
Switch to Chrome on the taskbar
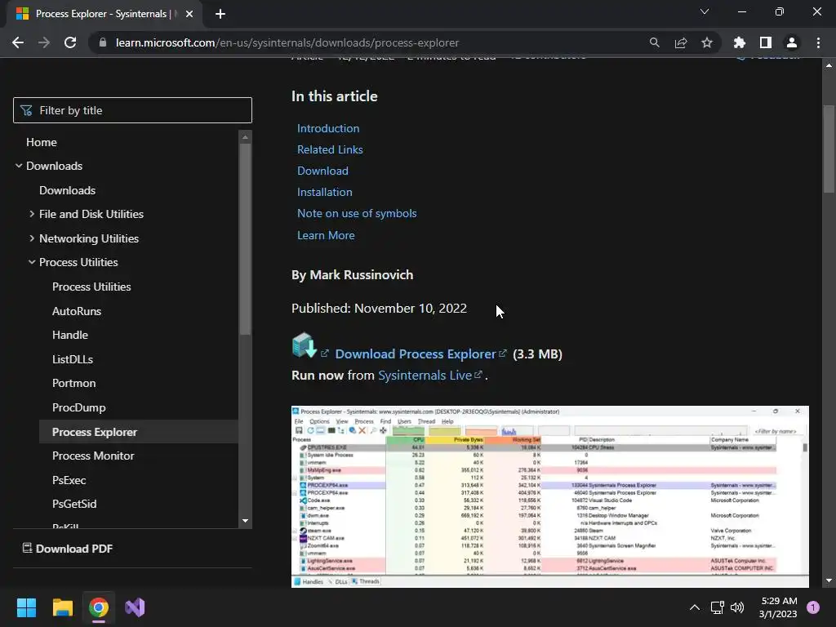[x=99, y=607]
